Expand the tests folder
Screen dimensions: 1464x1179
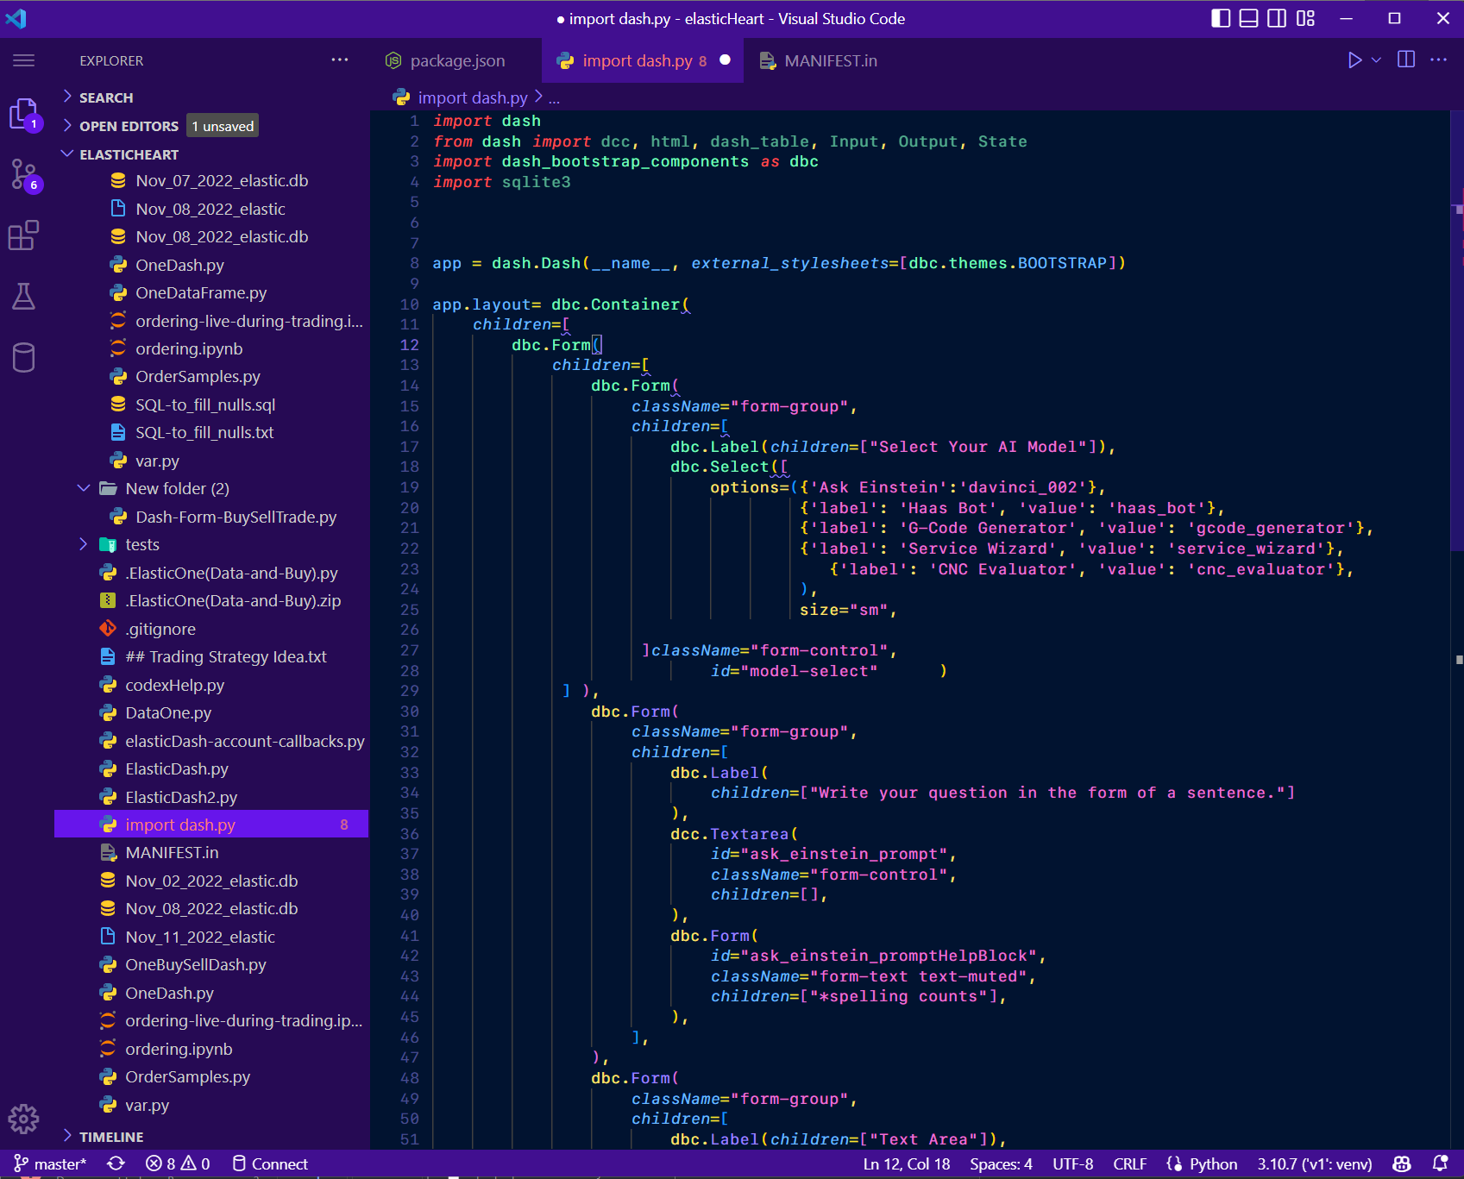coord(83,544)
